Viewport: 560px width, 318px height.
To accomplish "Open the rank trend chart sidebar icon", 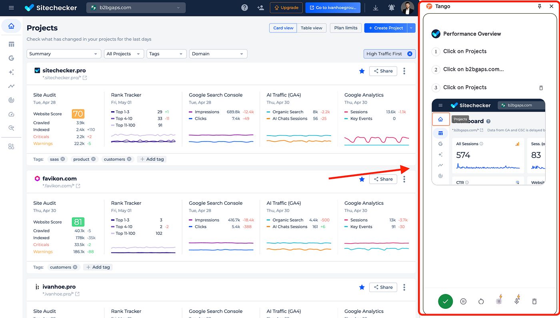I will pos(11,86).
